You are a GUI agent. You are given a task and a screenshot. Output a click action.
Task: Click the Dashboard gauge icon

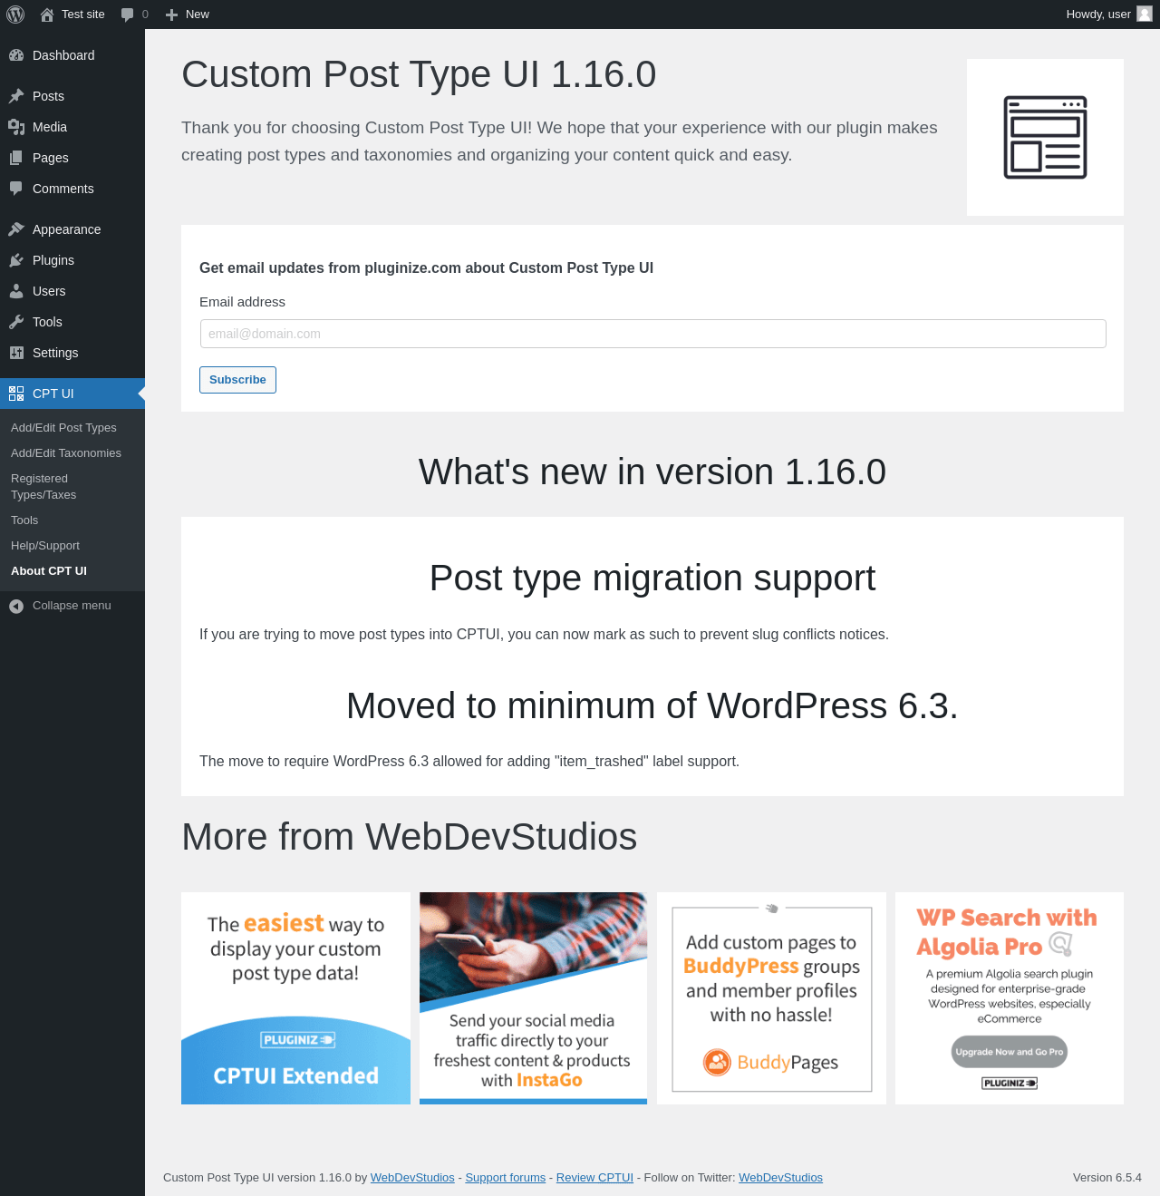point(16,55)
